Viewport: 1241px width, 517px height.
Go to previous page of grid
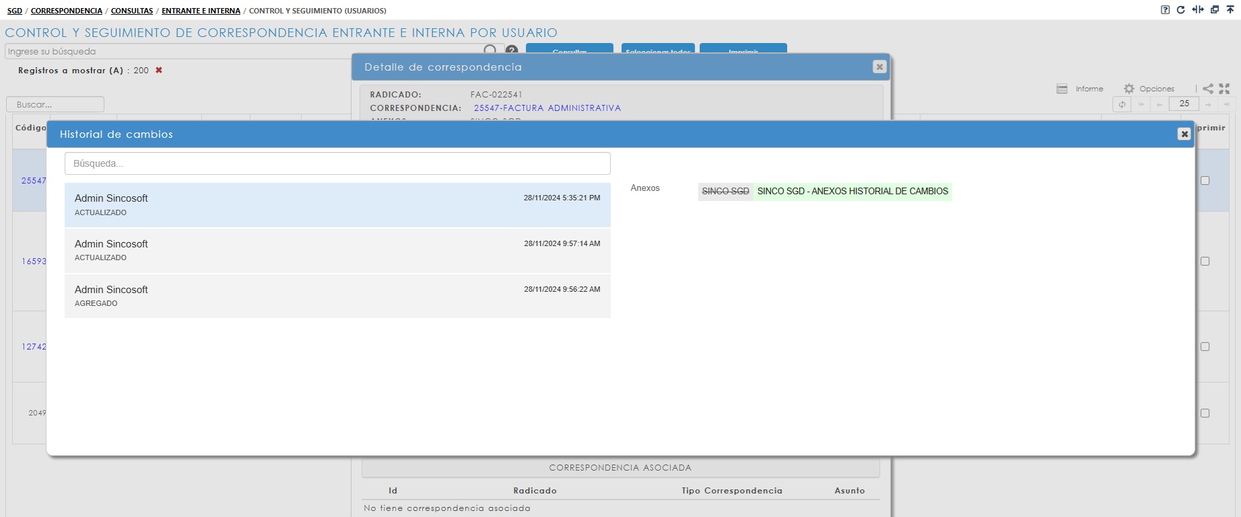tap(1160, 104)
